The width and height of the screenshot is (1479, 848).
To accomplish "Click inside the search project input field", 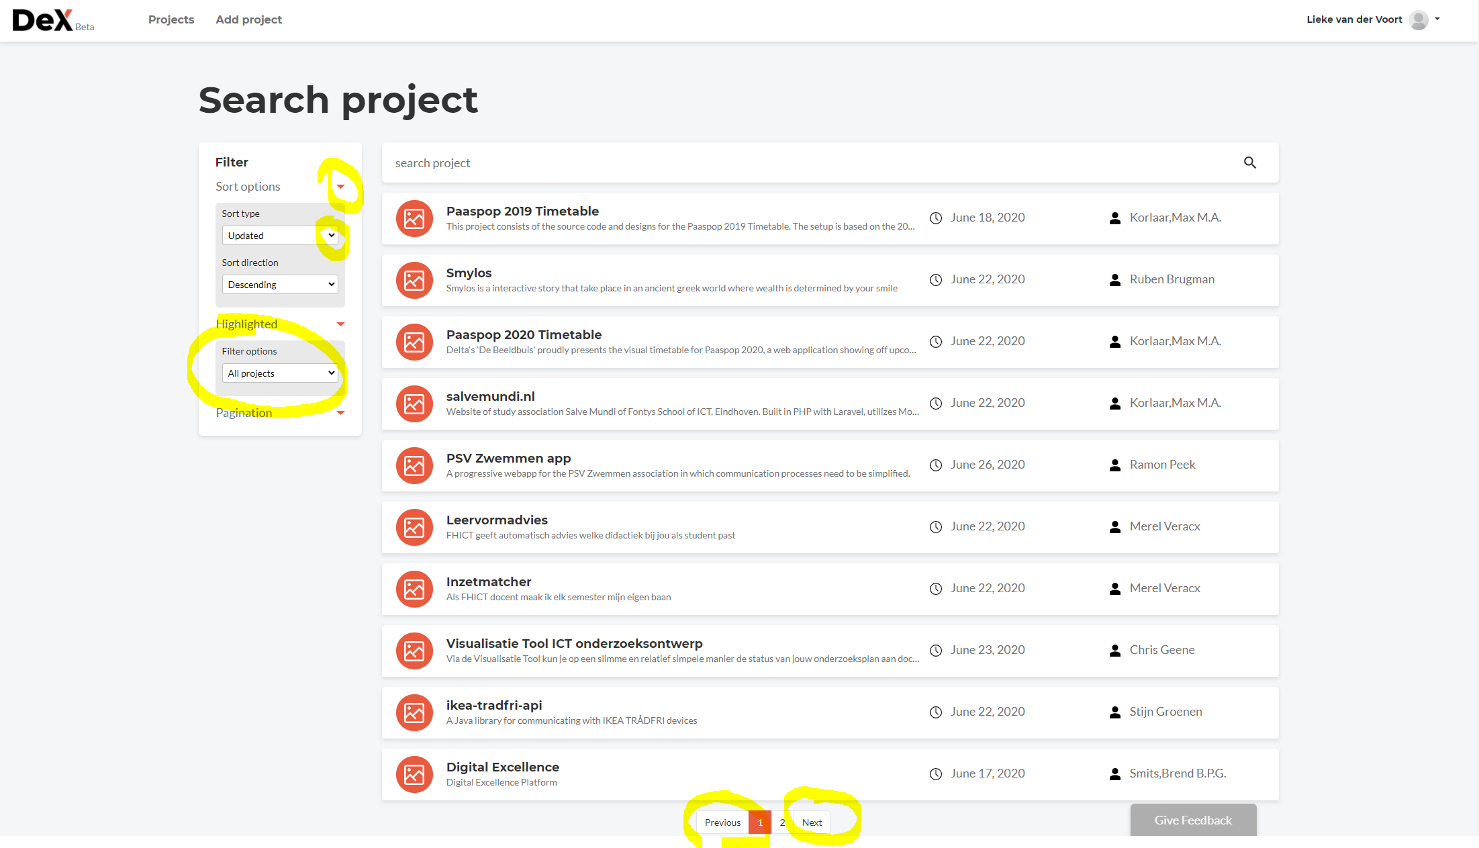I will [671, 162].
